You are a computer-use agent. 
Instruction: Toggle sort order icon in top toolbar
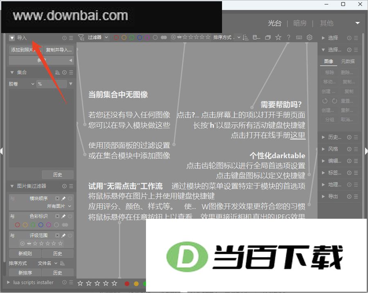tap(245, 38)
